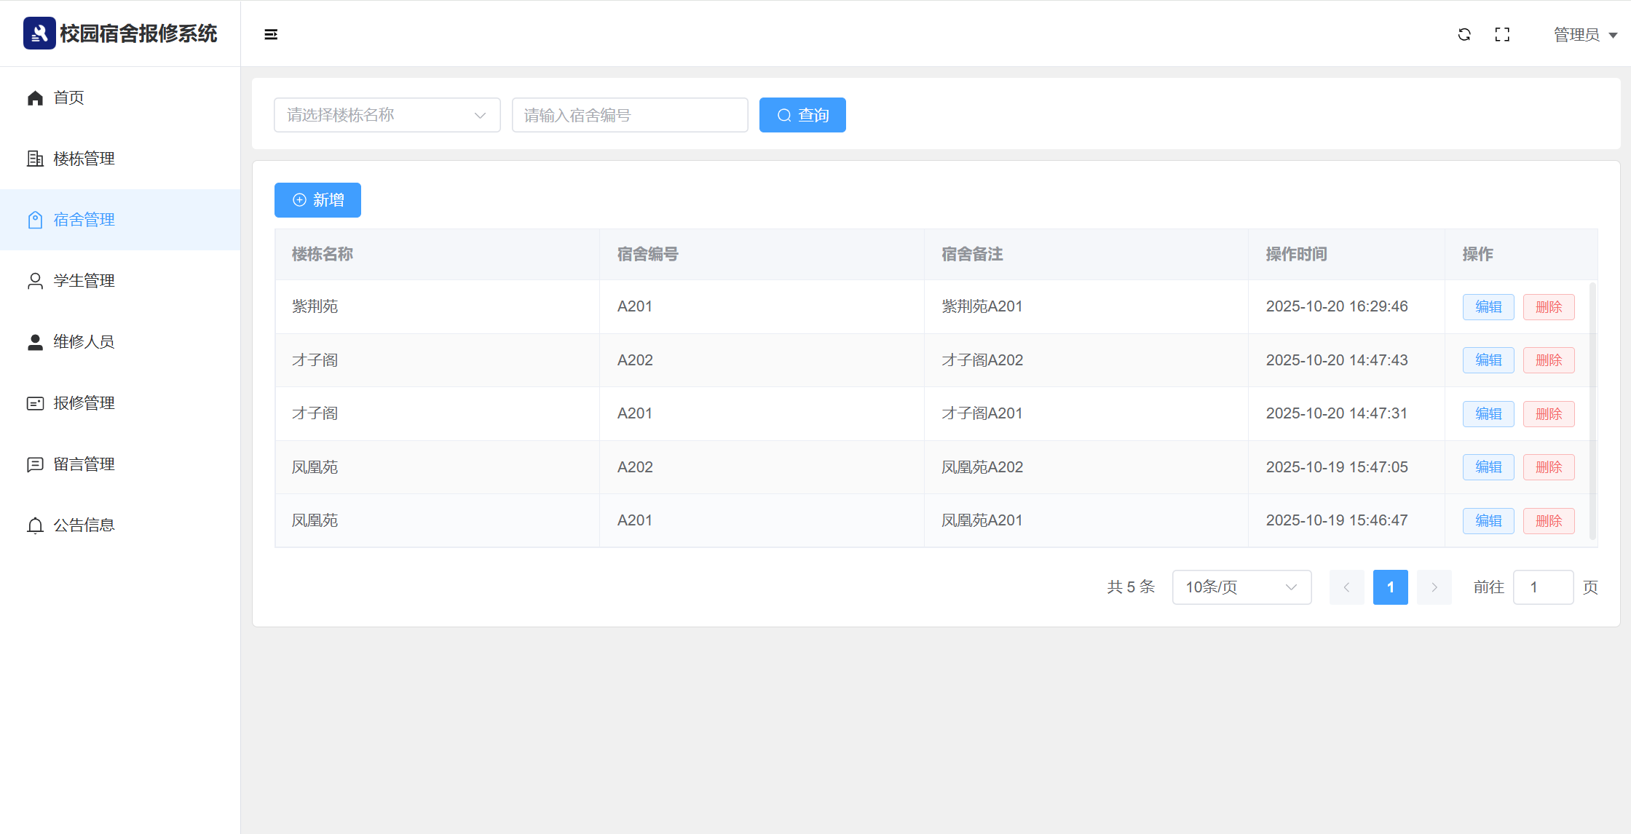Delete the 凤凰苑 A201 row

pyautogui.click(x=1548, y=521)
